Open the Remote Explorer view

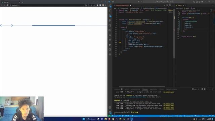pos(110,26)
